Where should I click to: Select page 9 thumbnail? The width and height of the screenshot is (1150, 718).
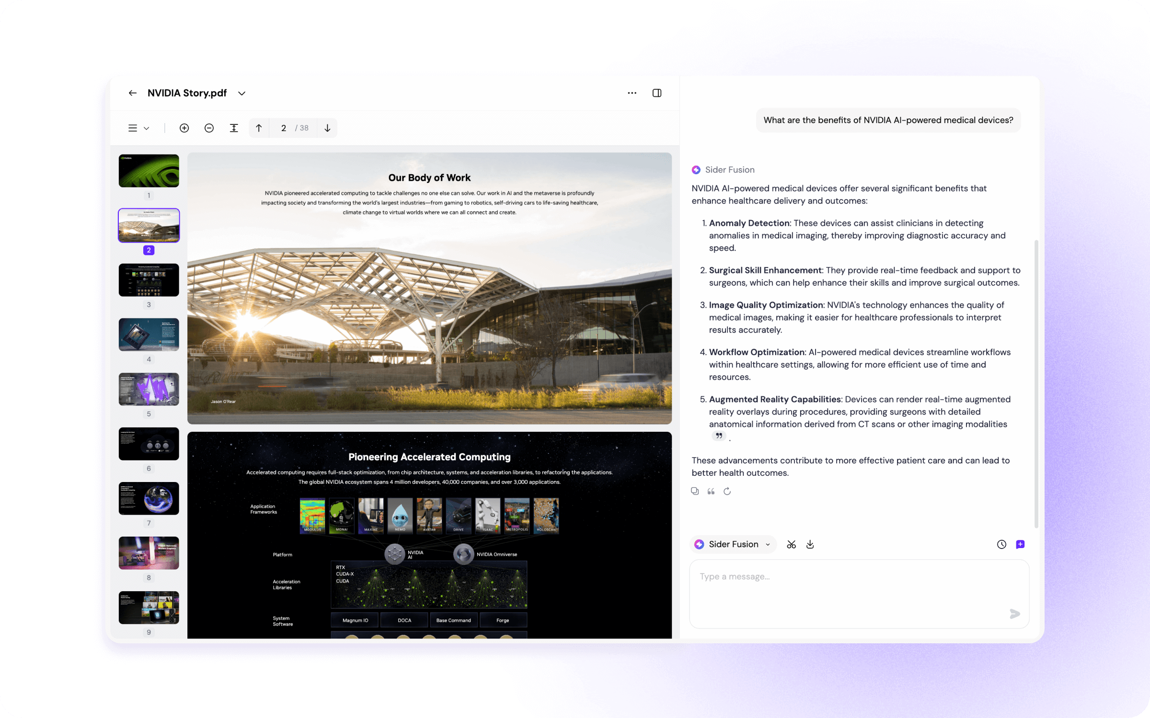149,607
